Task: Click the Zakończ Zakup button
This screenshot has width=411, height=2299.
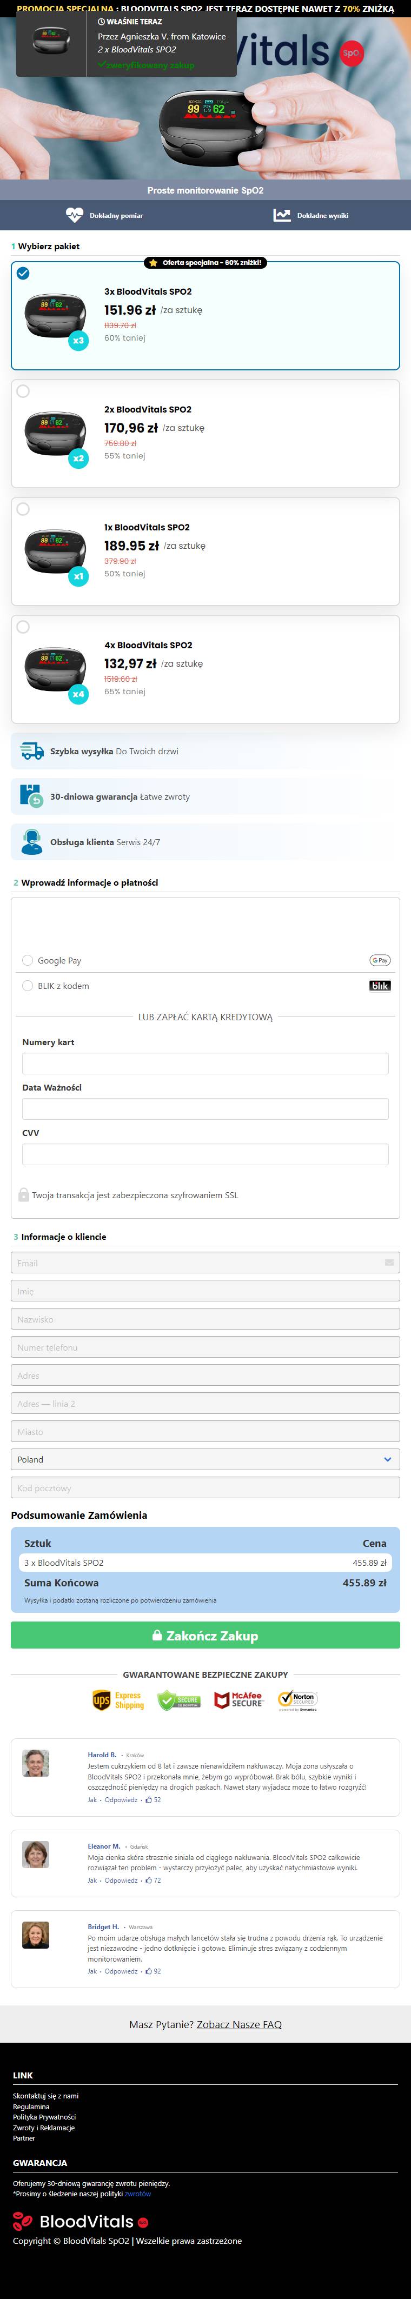Action: [x=204, y=1635]
